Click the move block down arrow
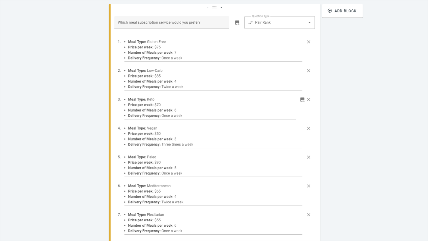This screenshot has height=241, width=428. coord(221,7)
